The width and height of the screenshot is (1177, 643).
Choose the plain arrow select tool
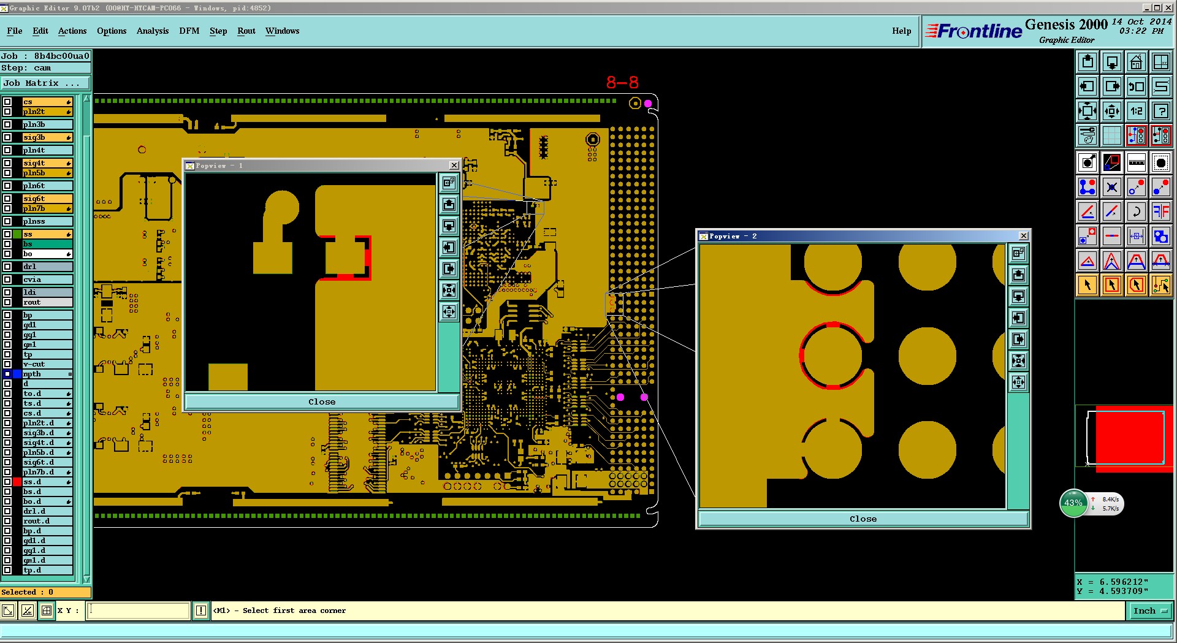1087,285
